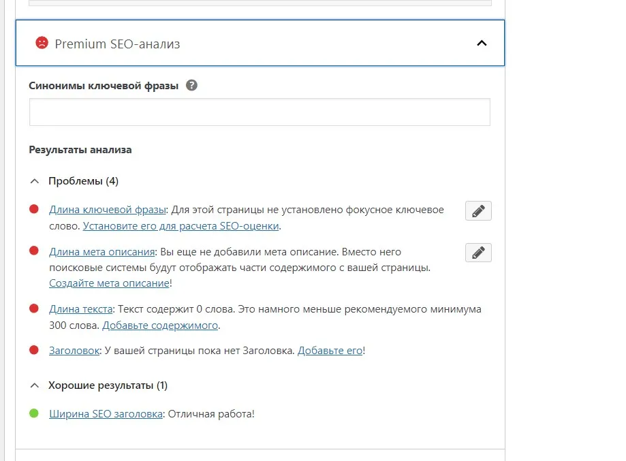This screenshot has width=626, height=461.
Task: Open the Длина текста link
Action: click(80, 309)
